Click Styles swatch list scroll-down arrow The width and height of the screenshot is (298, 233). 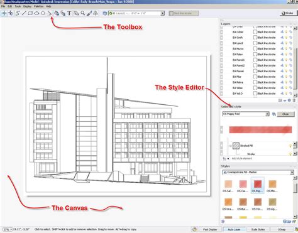pos(295,217)
